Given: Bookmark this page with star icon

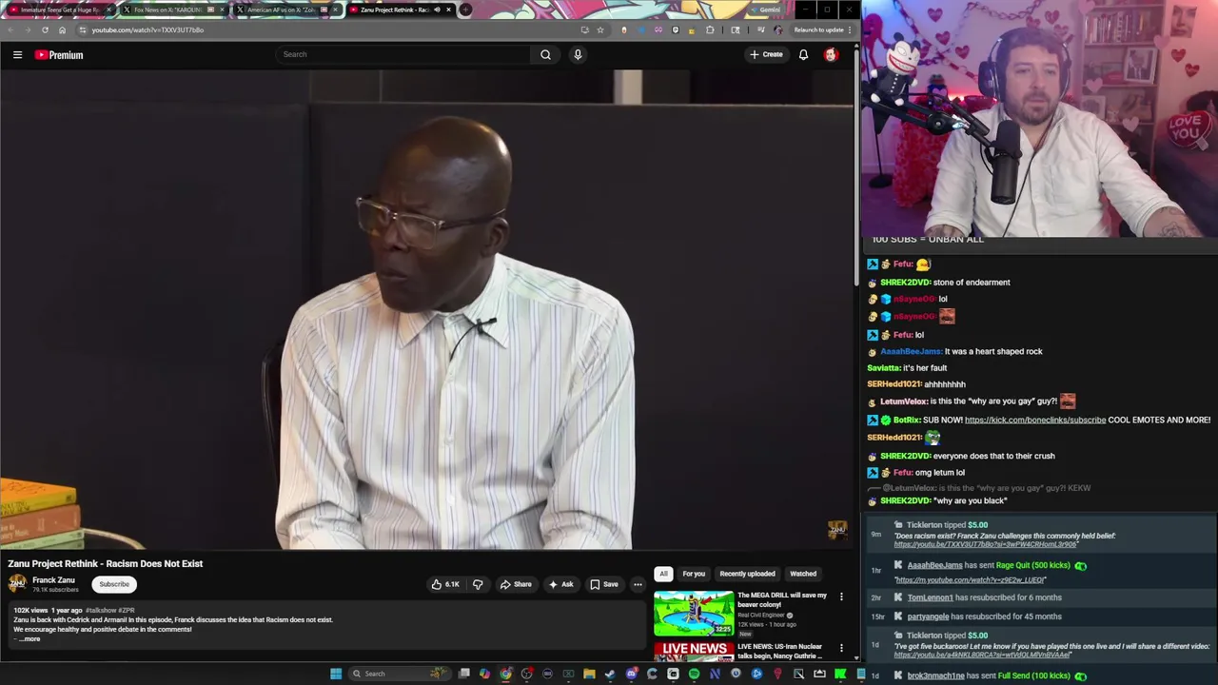Looking at the screenshot, I should coord(599,29).
